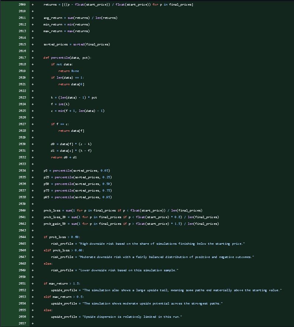Click the 'elif prob_loss > 0.40:' condition
The width and height of the screenshot is (294, 327).
pos(64,250)
